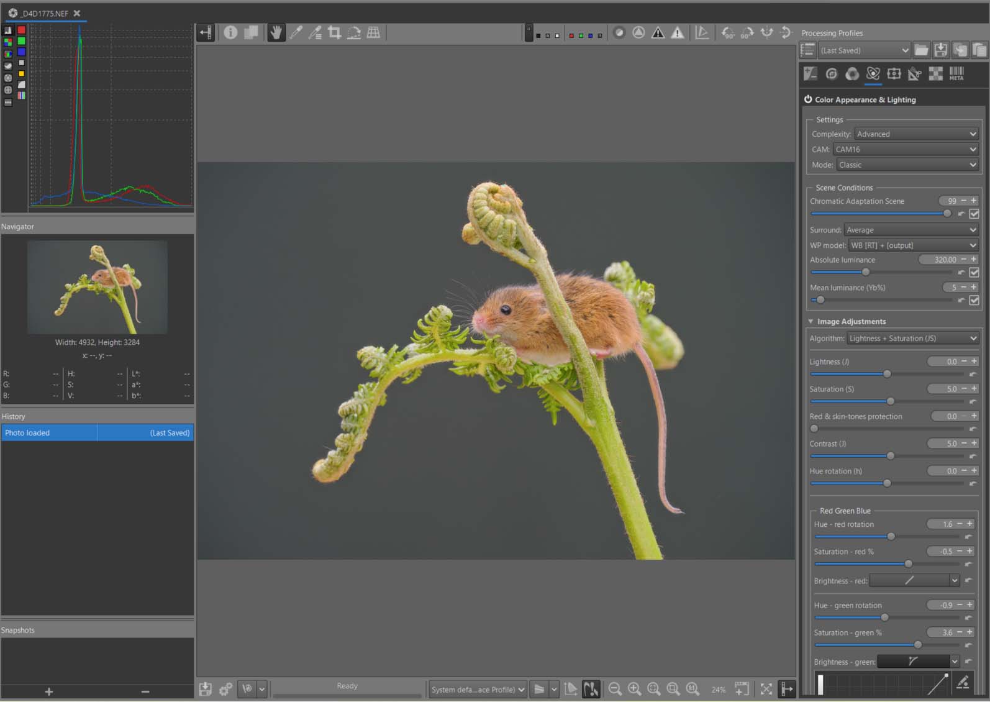Toggle Chromatic Adaptation Scene checkbox
Viewport: 990px width, 702px height.
coord(974,214)
